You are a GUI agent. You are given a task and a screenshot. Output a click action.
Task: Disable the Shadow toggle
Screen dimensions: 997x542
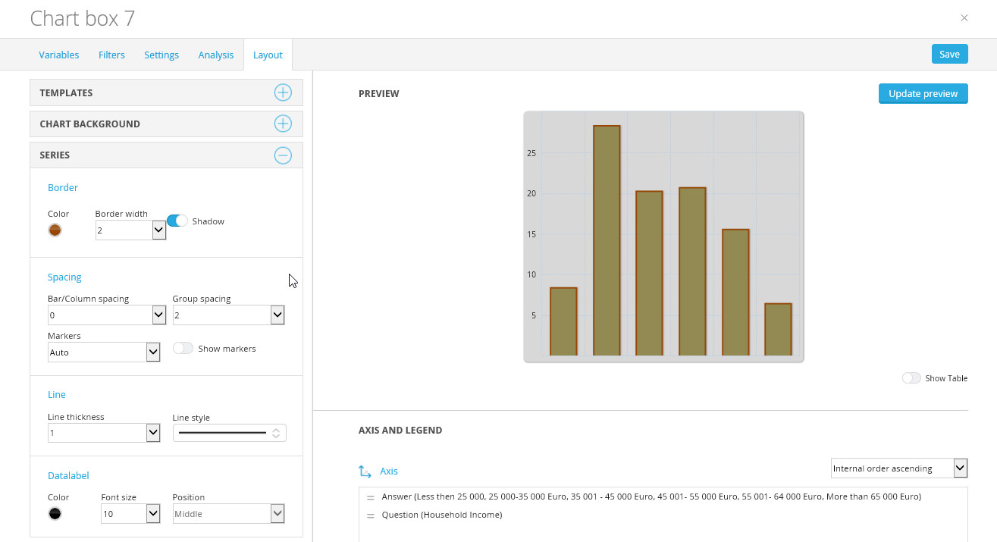(177, 221)
